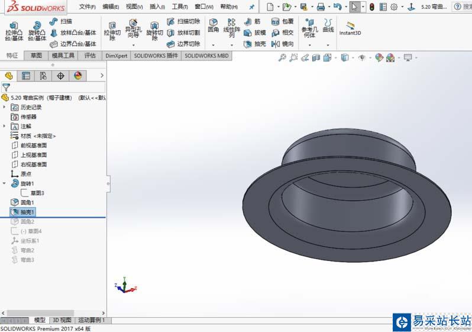Select 圆角1 in the feature tree

tap(27, 202)
